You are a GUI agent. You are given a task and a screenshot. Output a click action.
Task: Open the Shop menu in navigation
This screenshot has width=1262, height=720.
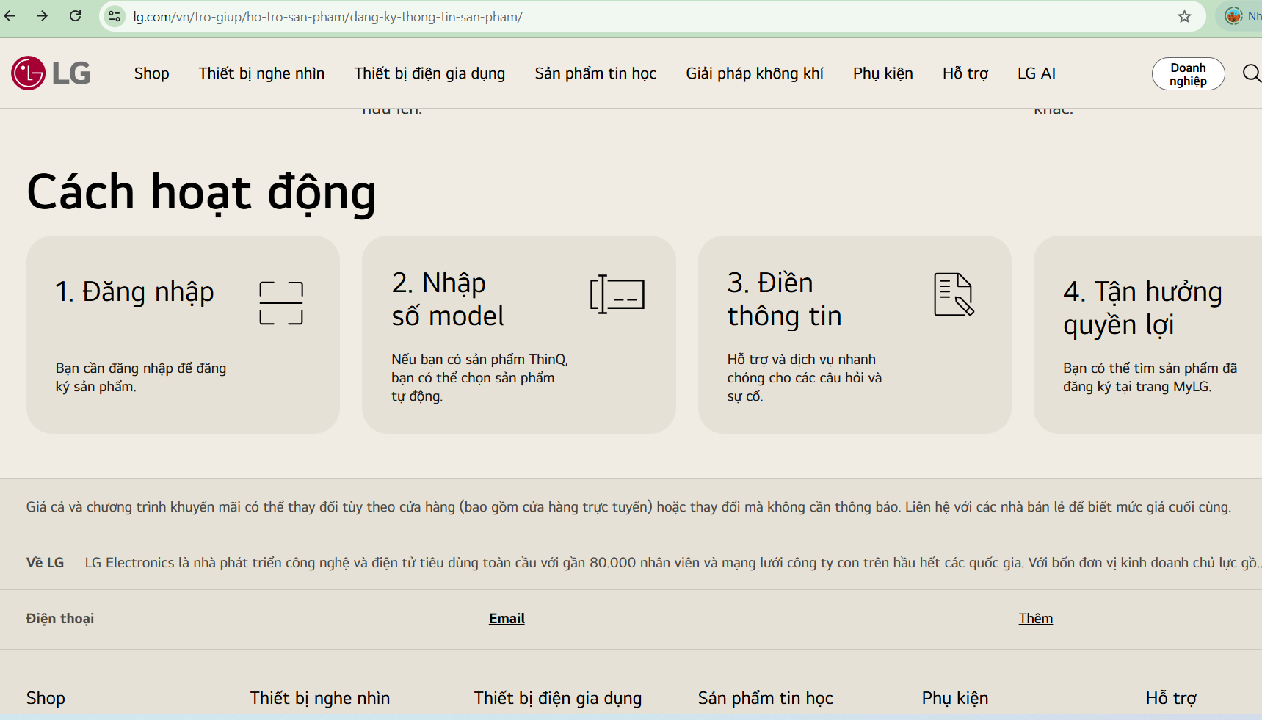(x=151, y=73)
